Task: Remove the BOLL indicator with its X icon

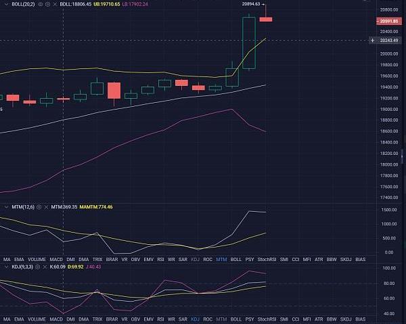Action: [55, 4]
